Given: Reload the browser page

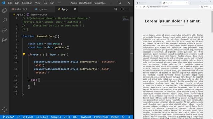Looking at the screenshot, I should pos(144,7).
